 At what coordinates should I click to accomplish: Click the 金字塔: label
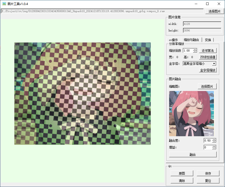coord(174,64)
